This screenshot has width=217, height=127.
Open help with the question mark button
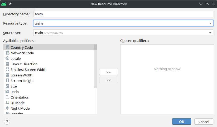point(7,122)
